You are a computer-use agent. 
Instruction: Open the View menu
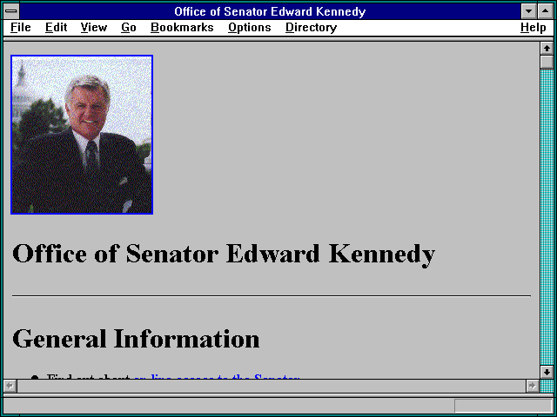[94, 27]
